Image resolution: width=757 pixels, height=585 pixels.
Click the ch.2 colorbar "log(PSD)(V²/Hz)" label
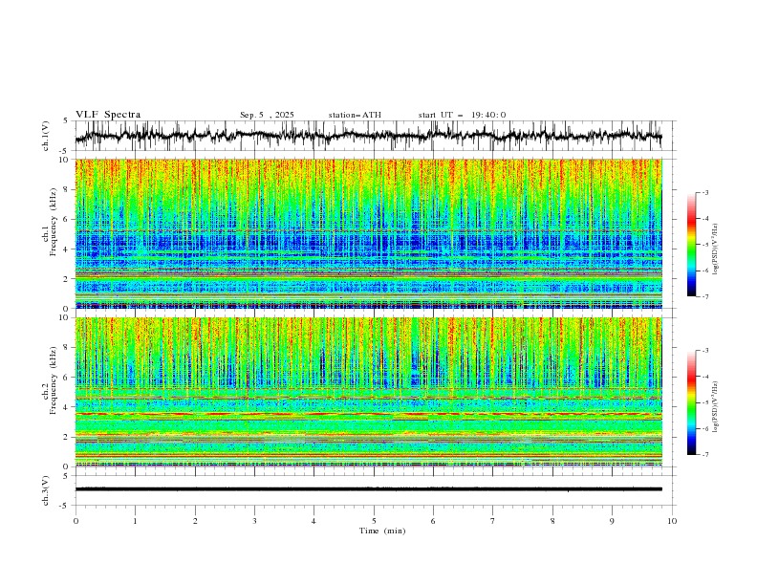[715, 406]
